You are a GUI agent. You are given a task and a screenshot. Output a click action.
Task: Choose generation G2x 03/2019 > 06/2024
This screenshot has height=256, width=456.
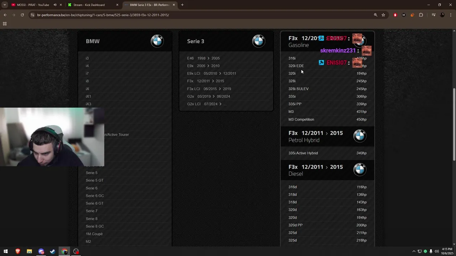point(208,96)
